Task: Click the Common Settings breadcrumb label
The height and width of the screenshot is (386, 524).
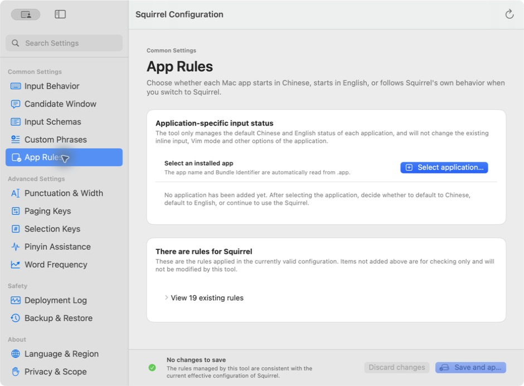Action: point(172,51)
